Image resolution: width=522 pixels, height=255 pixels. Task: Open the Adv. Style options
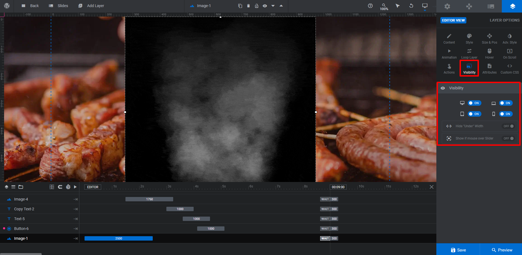click(x=510, y=39)
